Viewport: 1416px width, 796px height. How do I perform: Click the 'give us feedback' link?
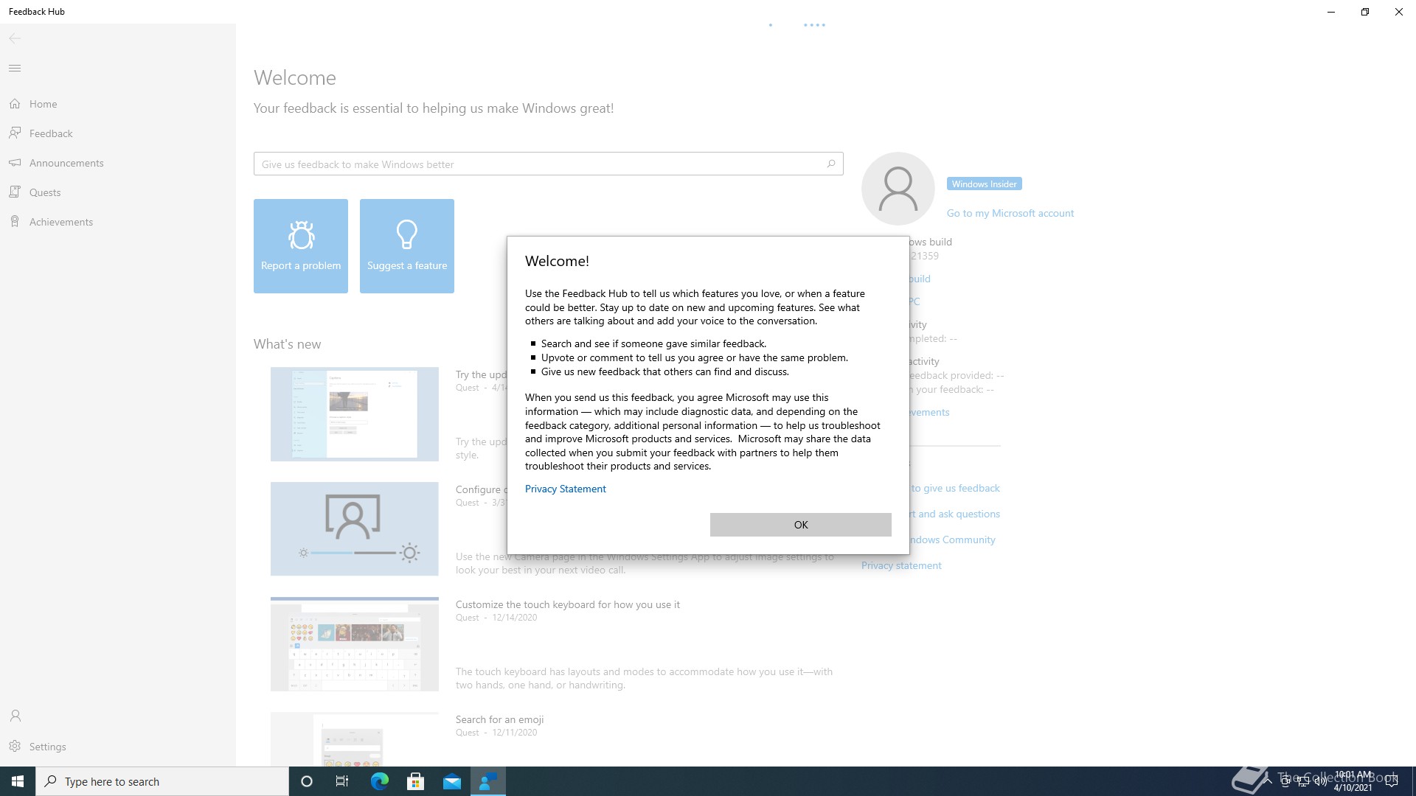click(x=955, y=488)
